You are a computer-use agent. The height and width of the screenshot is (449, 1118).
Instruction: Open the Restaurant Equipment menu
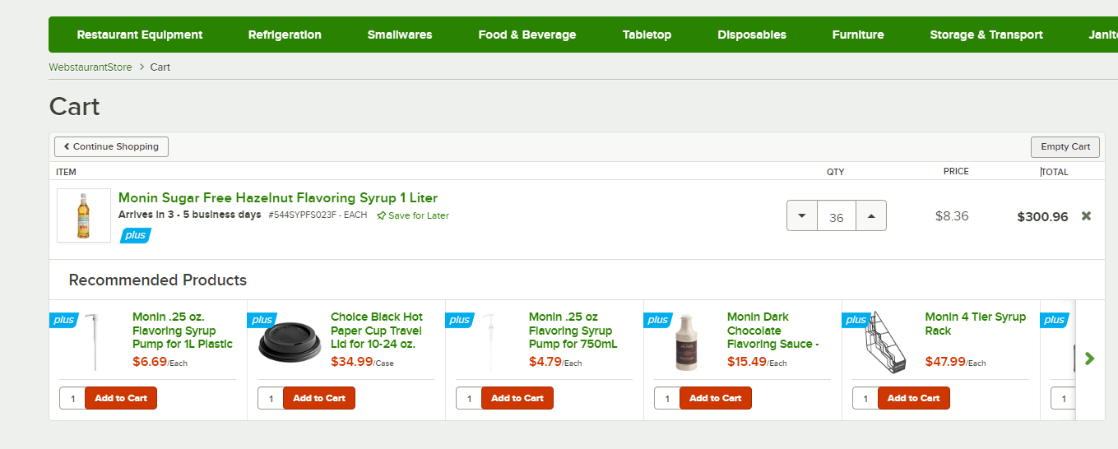[140, 35]
